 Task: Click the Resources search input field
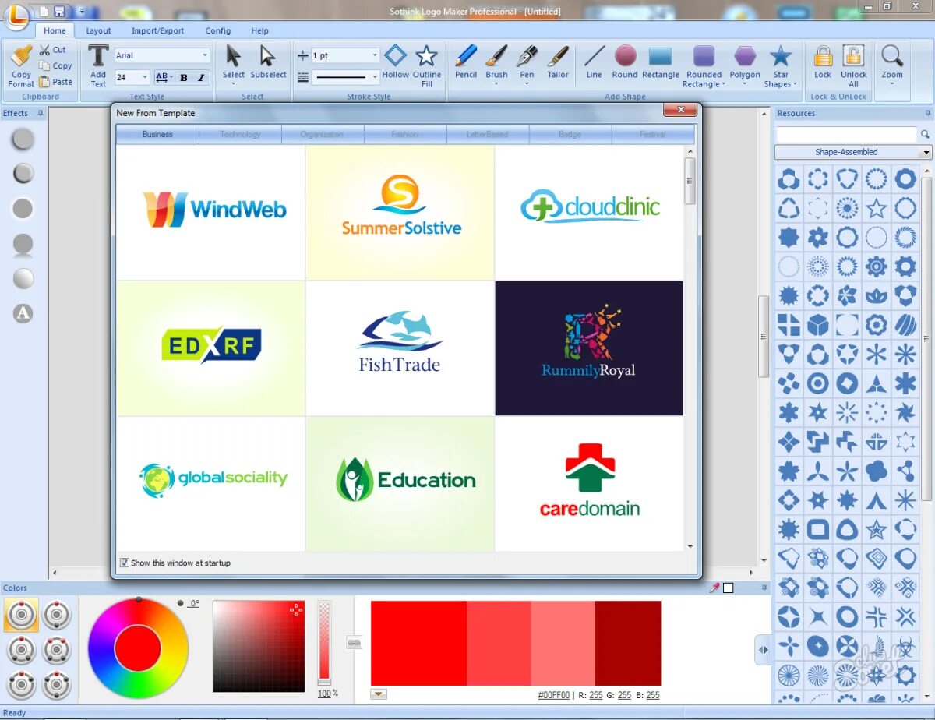tap(846, 135)
